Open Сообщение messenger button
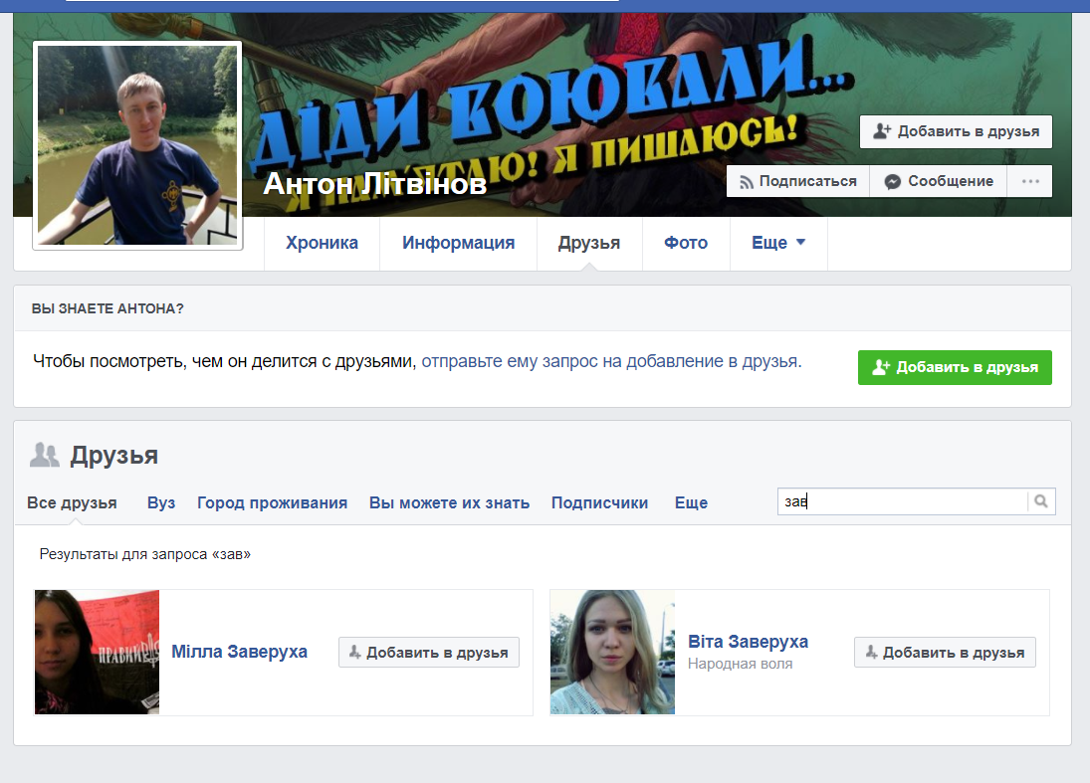1090x783 pixels. [x=939, y=181]
